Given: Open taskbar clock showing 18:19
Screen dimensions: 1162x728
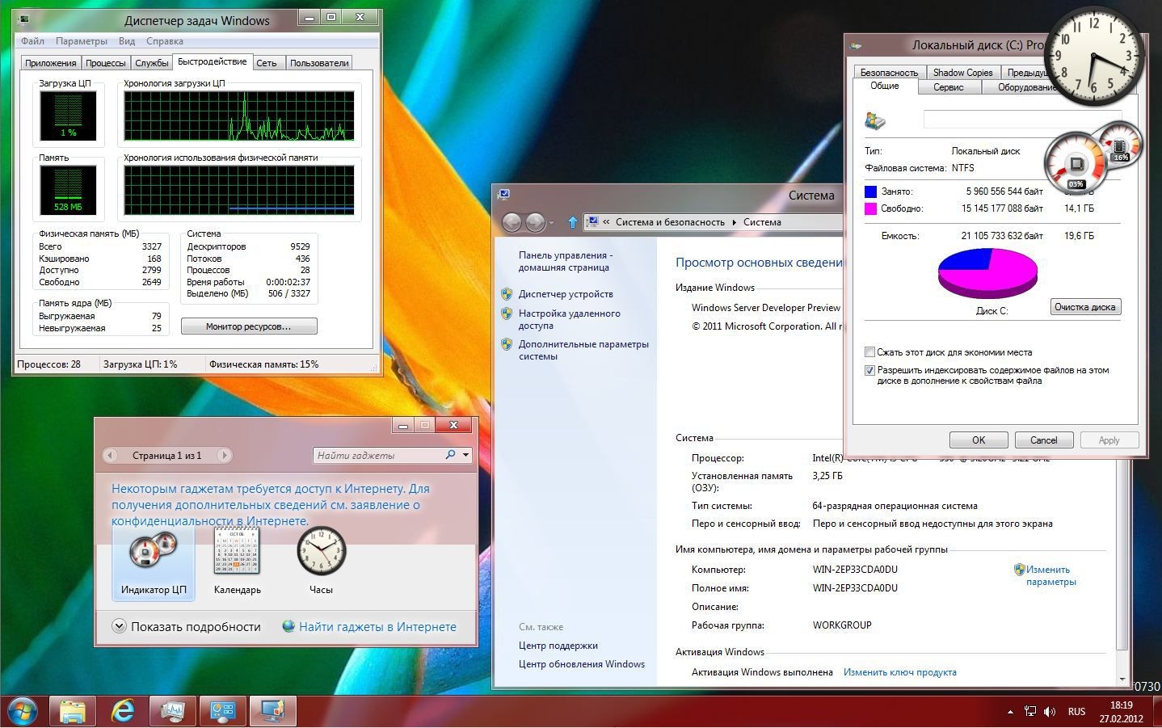Looking at the screenshot, I should click(1121, 712).
